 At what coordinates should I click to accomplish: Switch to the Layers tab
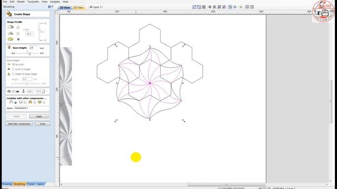[40, 184]
